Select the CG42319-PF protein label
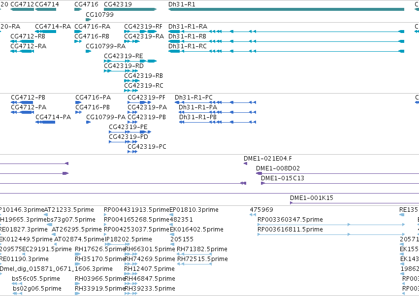Viewport: 419px width, 296px height. click(x=146, y=98)
